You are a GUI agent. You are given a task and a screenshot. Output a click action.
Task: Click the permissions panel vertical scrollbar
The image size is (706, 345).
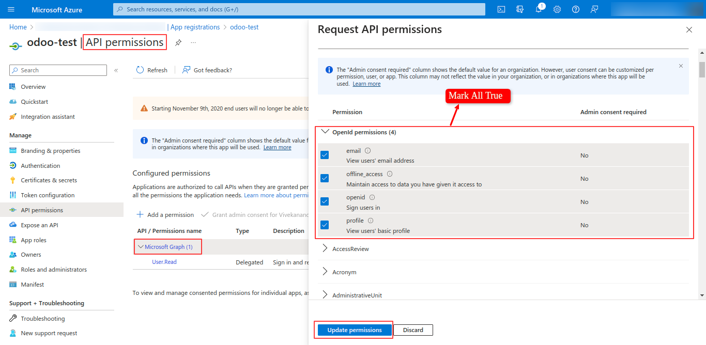pyautogui.click(x=702, y=69)
